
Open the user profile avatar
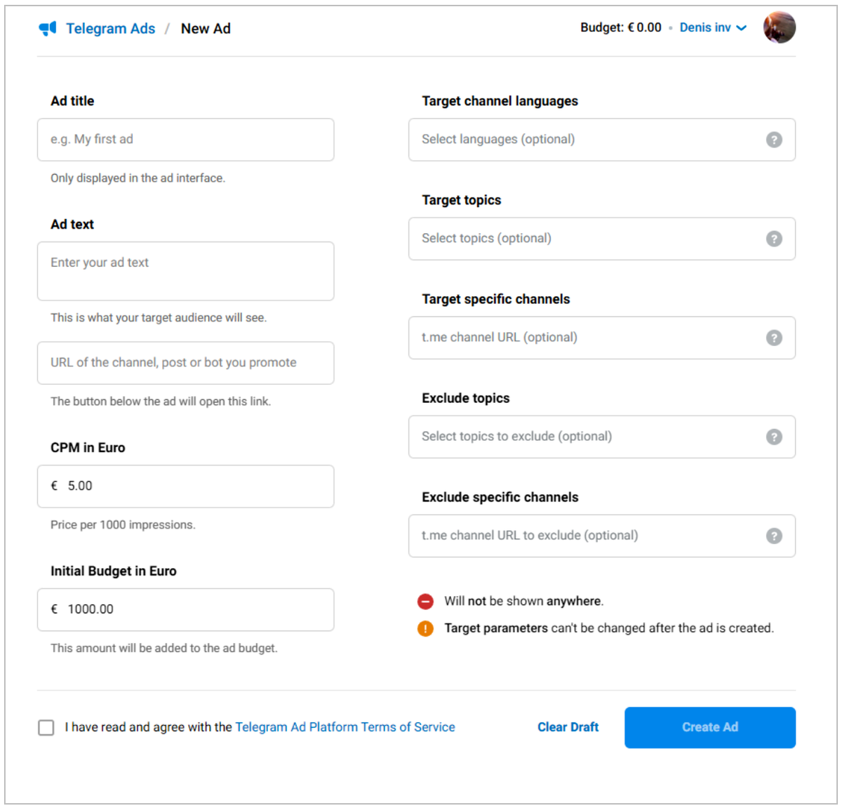pos(780,27)
